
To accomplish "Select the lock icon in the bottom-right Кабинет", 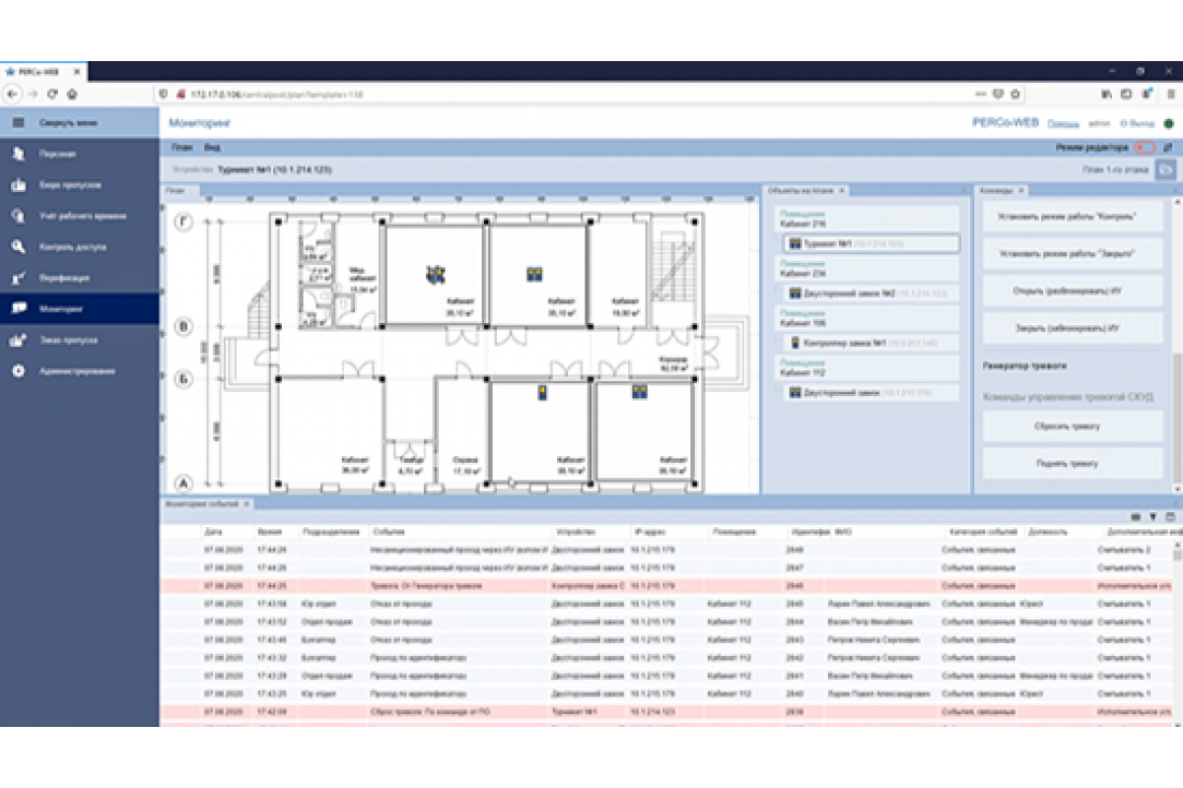I will 639,392.
